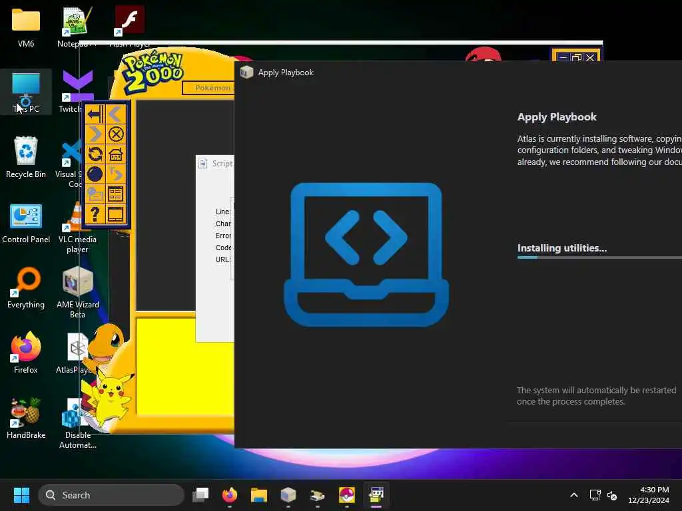Click the Pokemon 2000 logo

click(x=153, y=72)
